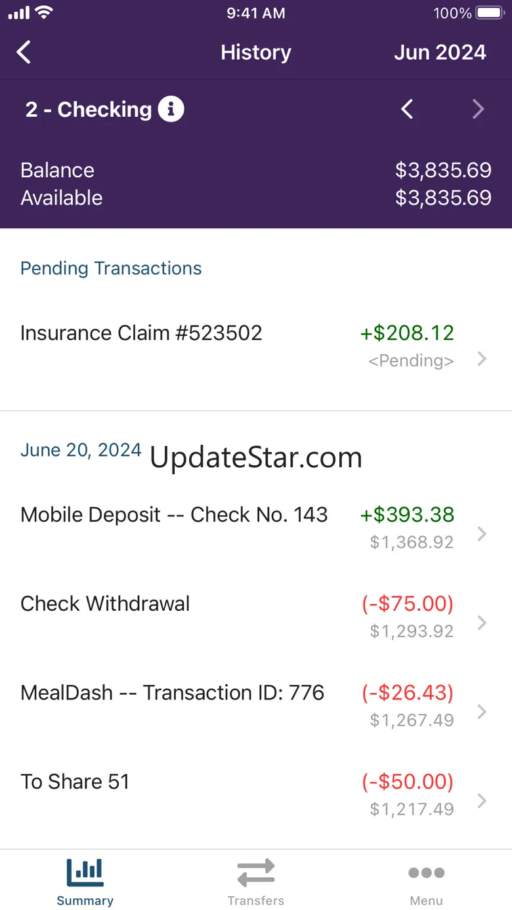Screen dimensions: 512x910
Task: Tap the +$208.12 pending amount
Action: tap(407, 333)
